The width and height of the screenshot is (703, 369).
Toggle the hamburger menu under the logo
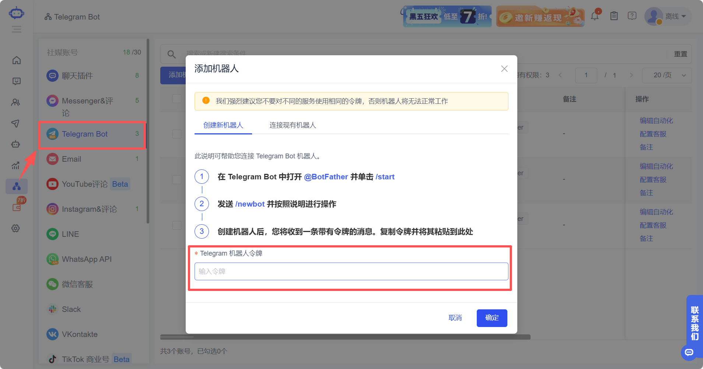point(17,29)
